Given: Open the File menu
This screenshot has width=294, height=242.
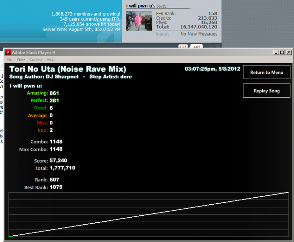Looking at the screenshot, I should coord(9,60).
